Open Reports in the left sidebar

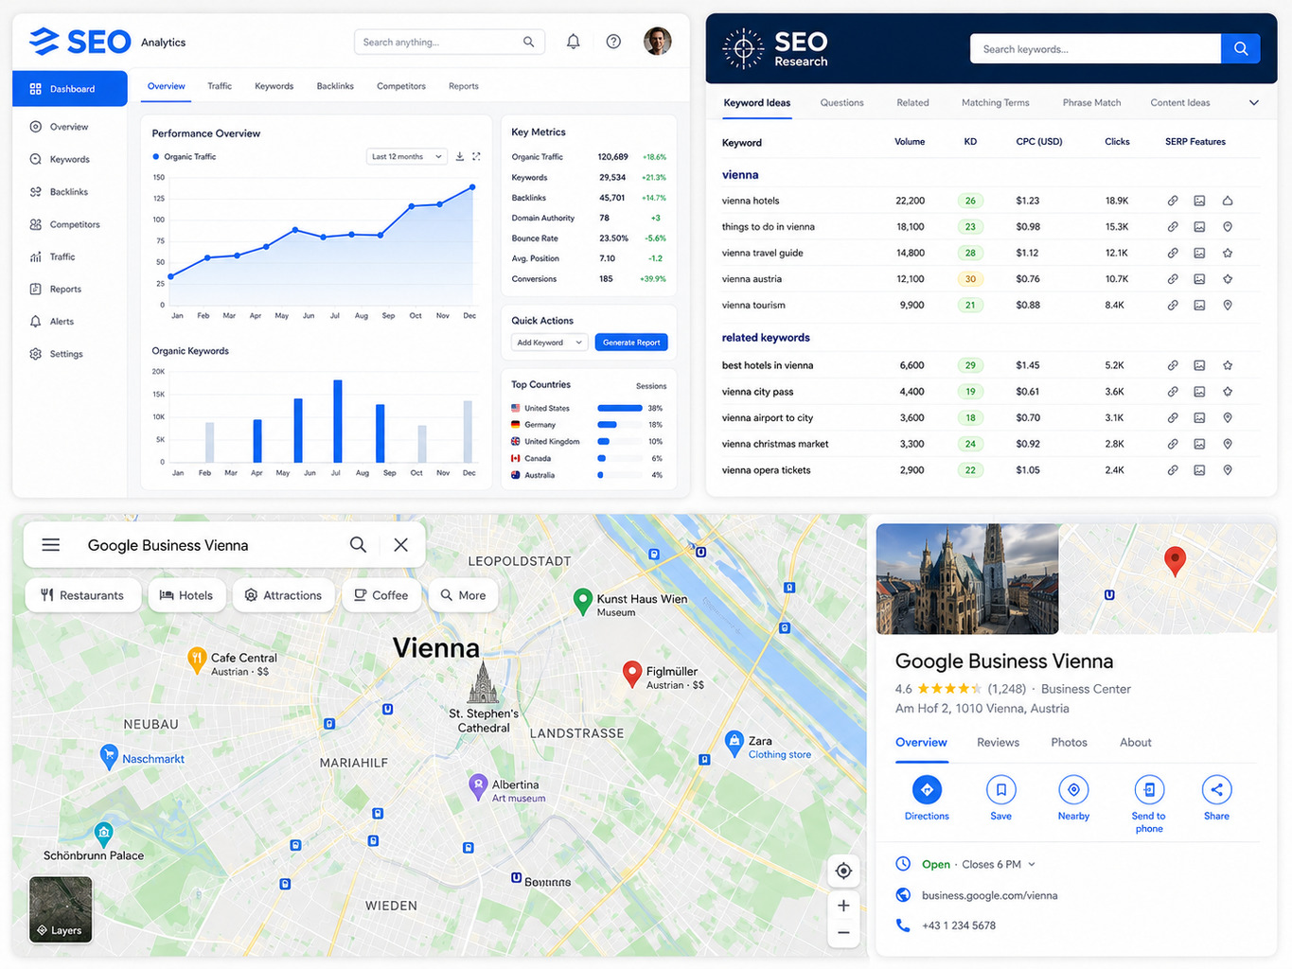pyautogui.click(x=56, y=290)
